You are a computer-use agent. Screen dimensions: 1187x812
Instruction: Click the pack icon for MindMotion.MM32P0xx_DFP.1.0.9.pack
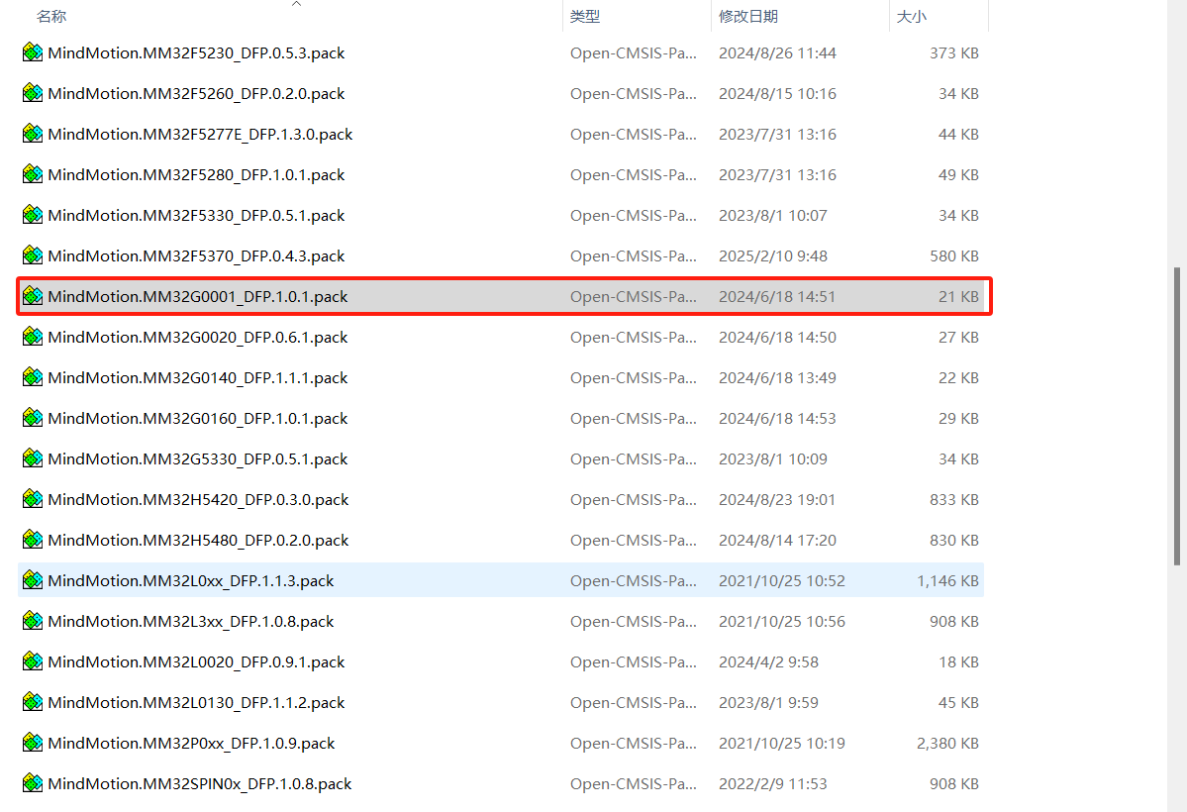(x=33, y=743)
